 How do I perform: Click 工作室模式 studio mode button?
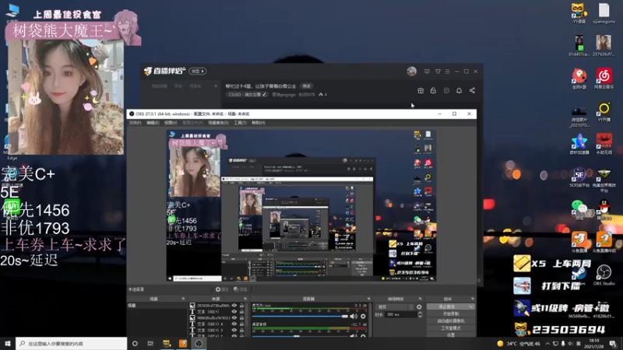coord(451,328)
